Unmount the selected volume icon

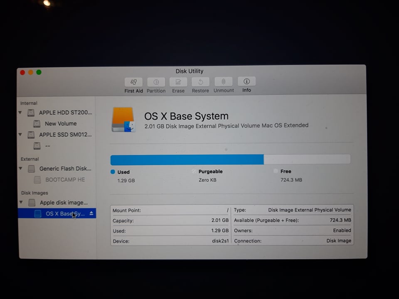coord(224,82)
